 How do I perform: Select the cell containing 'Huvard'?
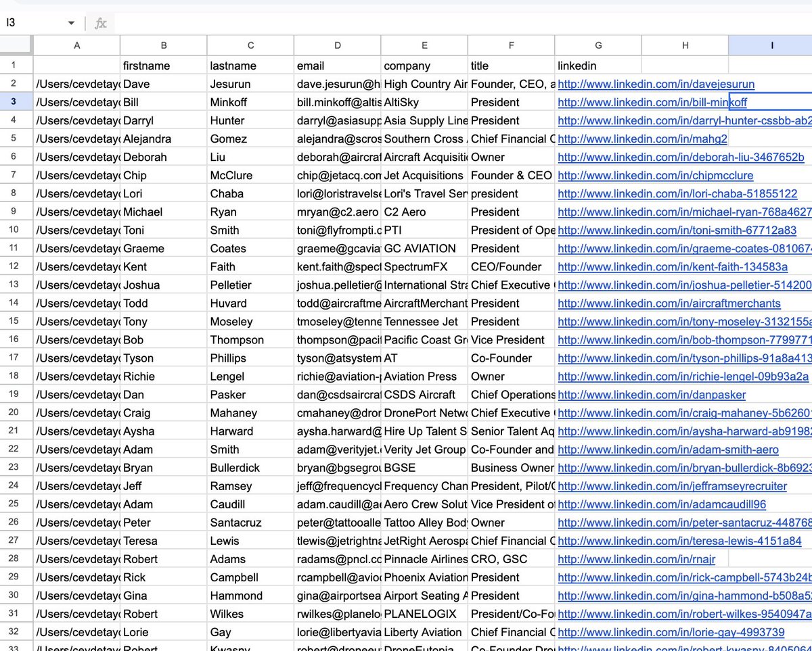click(x=250, y=303)
